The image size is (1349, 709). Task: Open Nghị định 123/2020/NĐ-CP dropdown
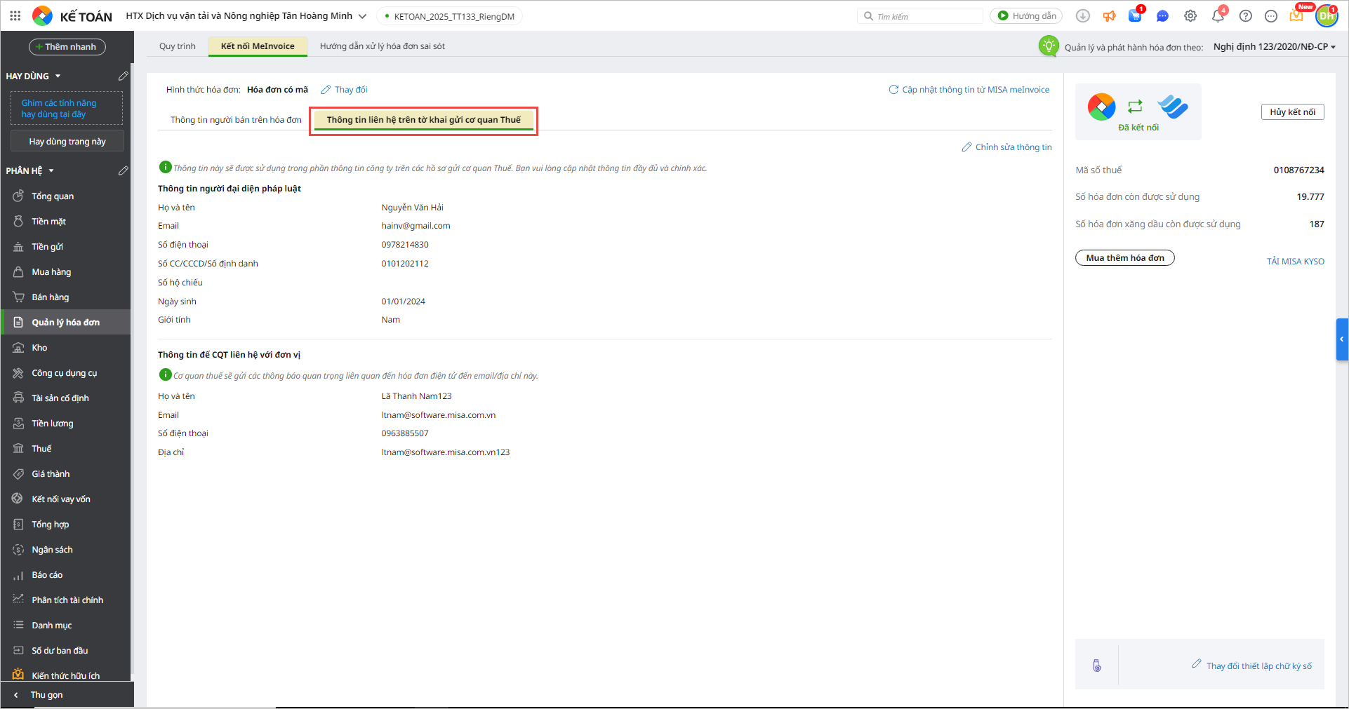pyautogui.click(x=1274, y=47)
